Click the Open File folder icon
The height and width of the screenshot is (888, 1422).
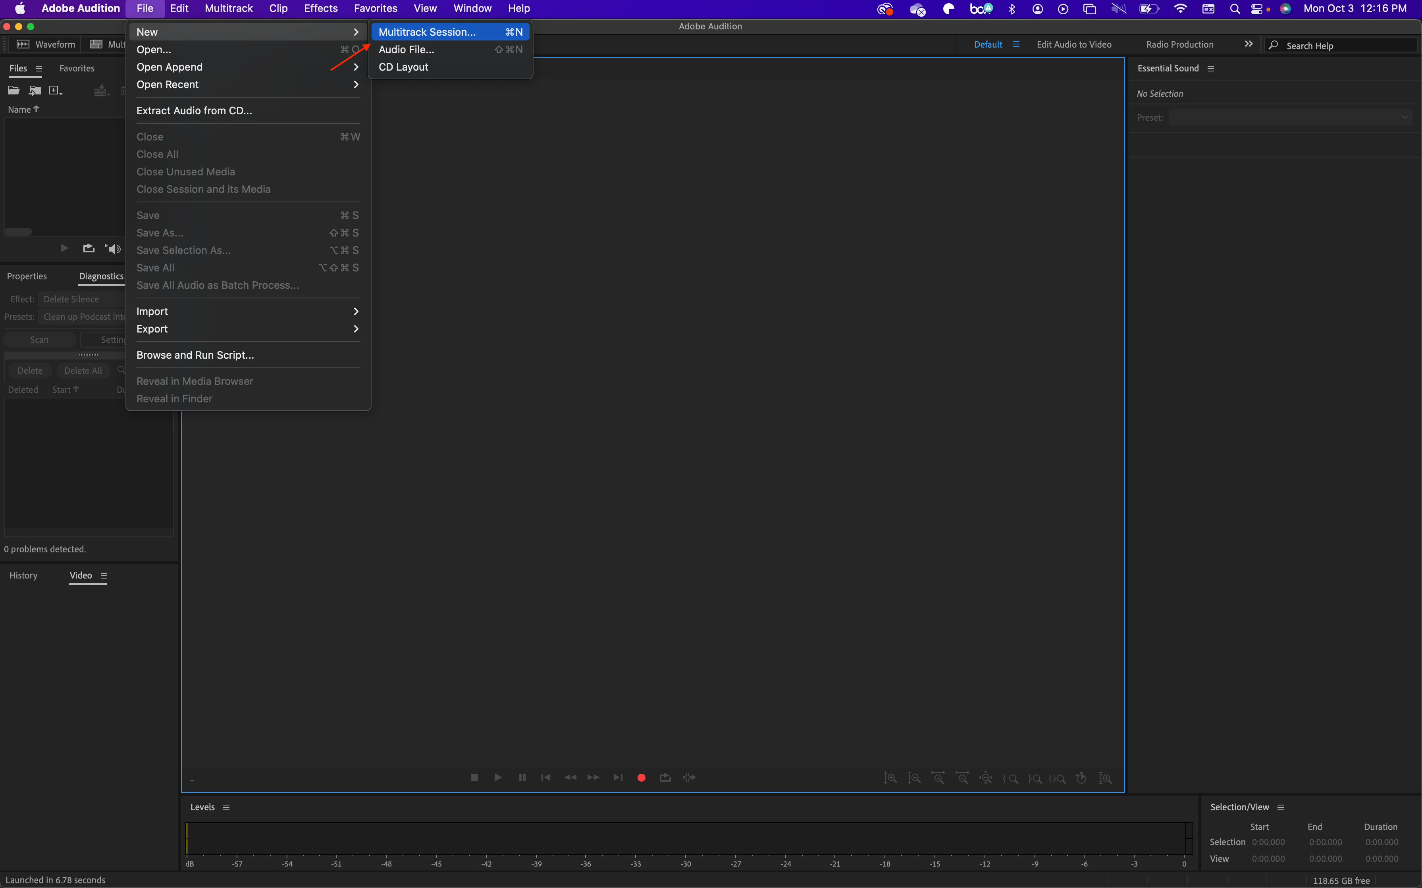click(x=13, y=90)
